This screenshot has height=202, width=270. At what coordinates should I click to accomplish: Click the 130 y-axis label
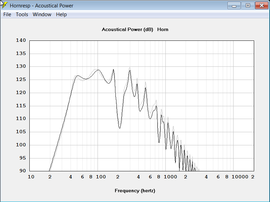[21, 66]
